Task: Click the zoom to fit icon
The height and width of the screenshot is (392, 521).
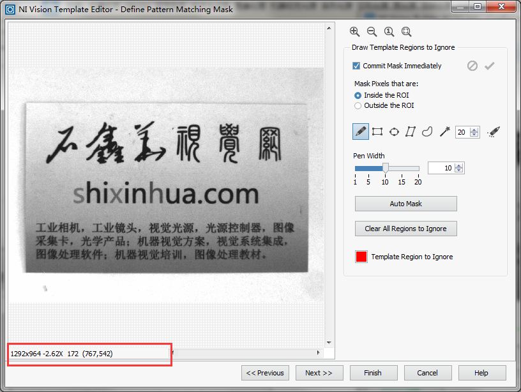Action: pos(406,32)
